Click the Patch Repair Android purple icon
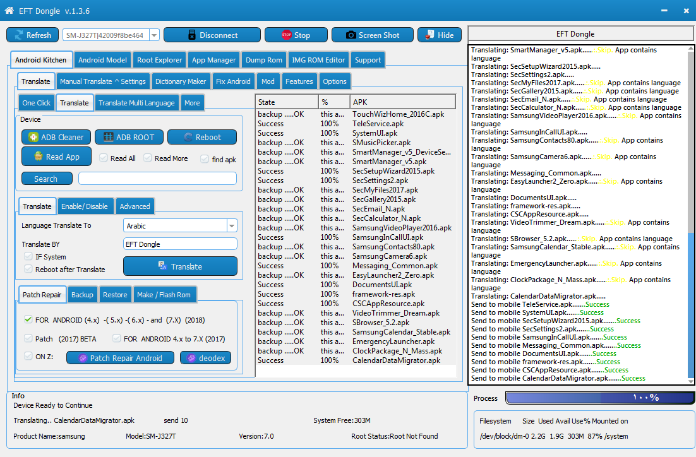Viewport: 696px width, 457px height. click(83, 358)
